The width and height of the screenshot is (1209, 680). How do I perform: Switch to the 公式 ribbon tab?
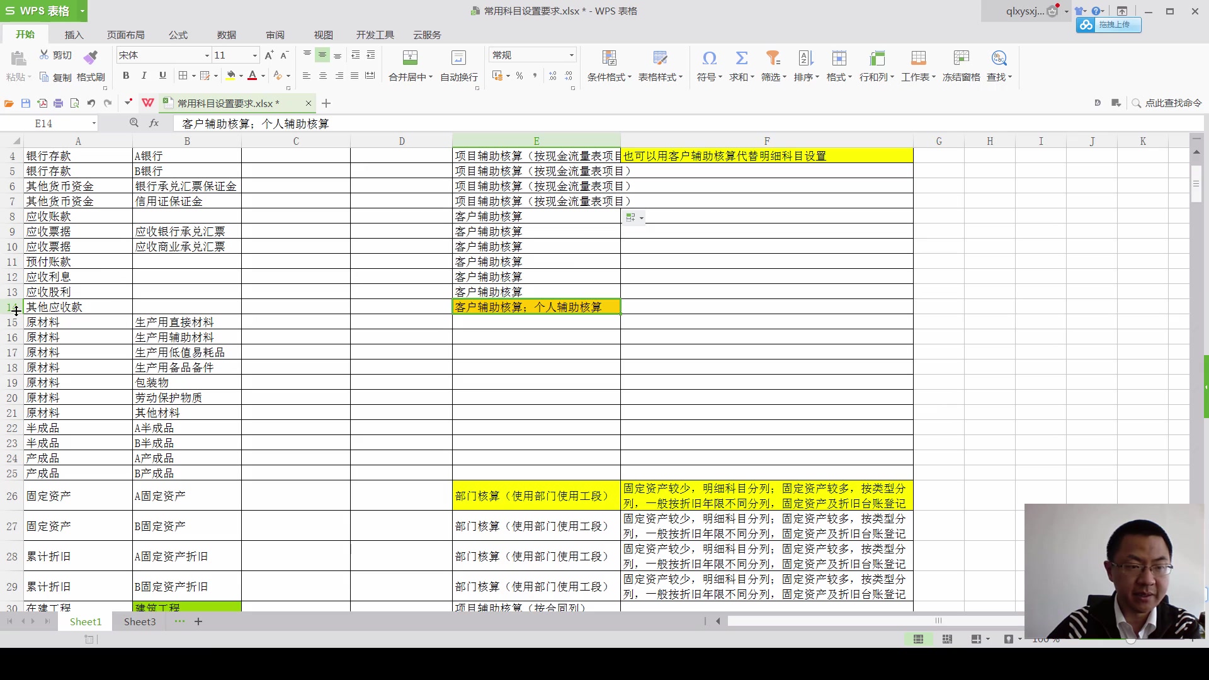178,35
